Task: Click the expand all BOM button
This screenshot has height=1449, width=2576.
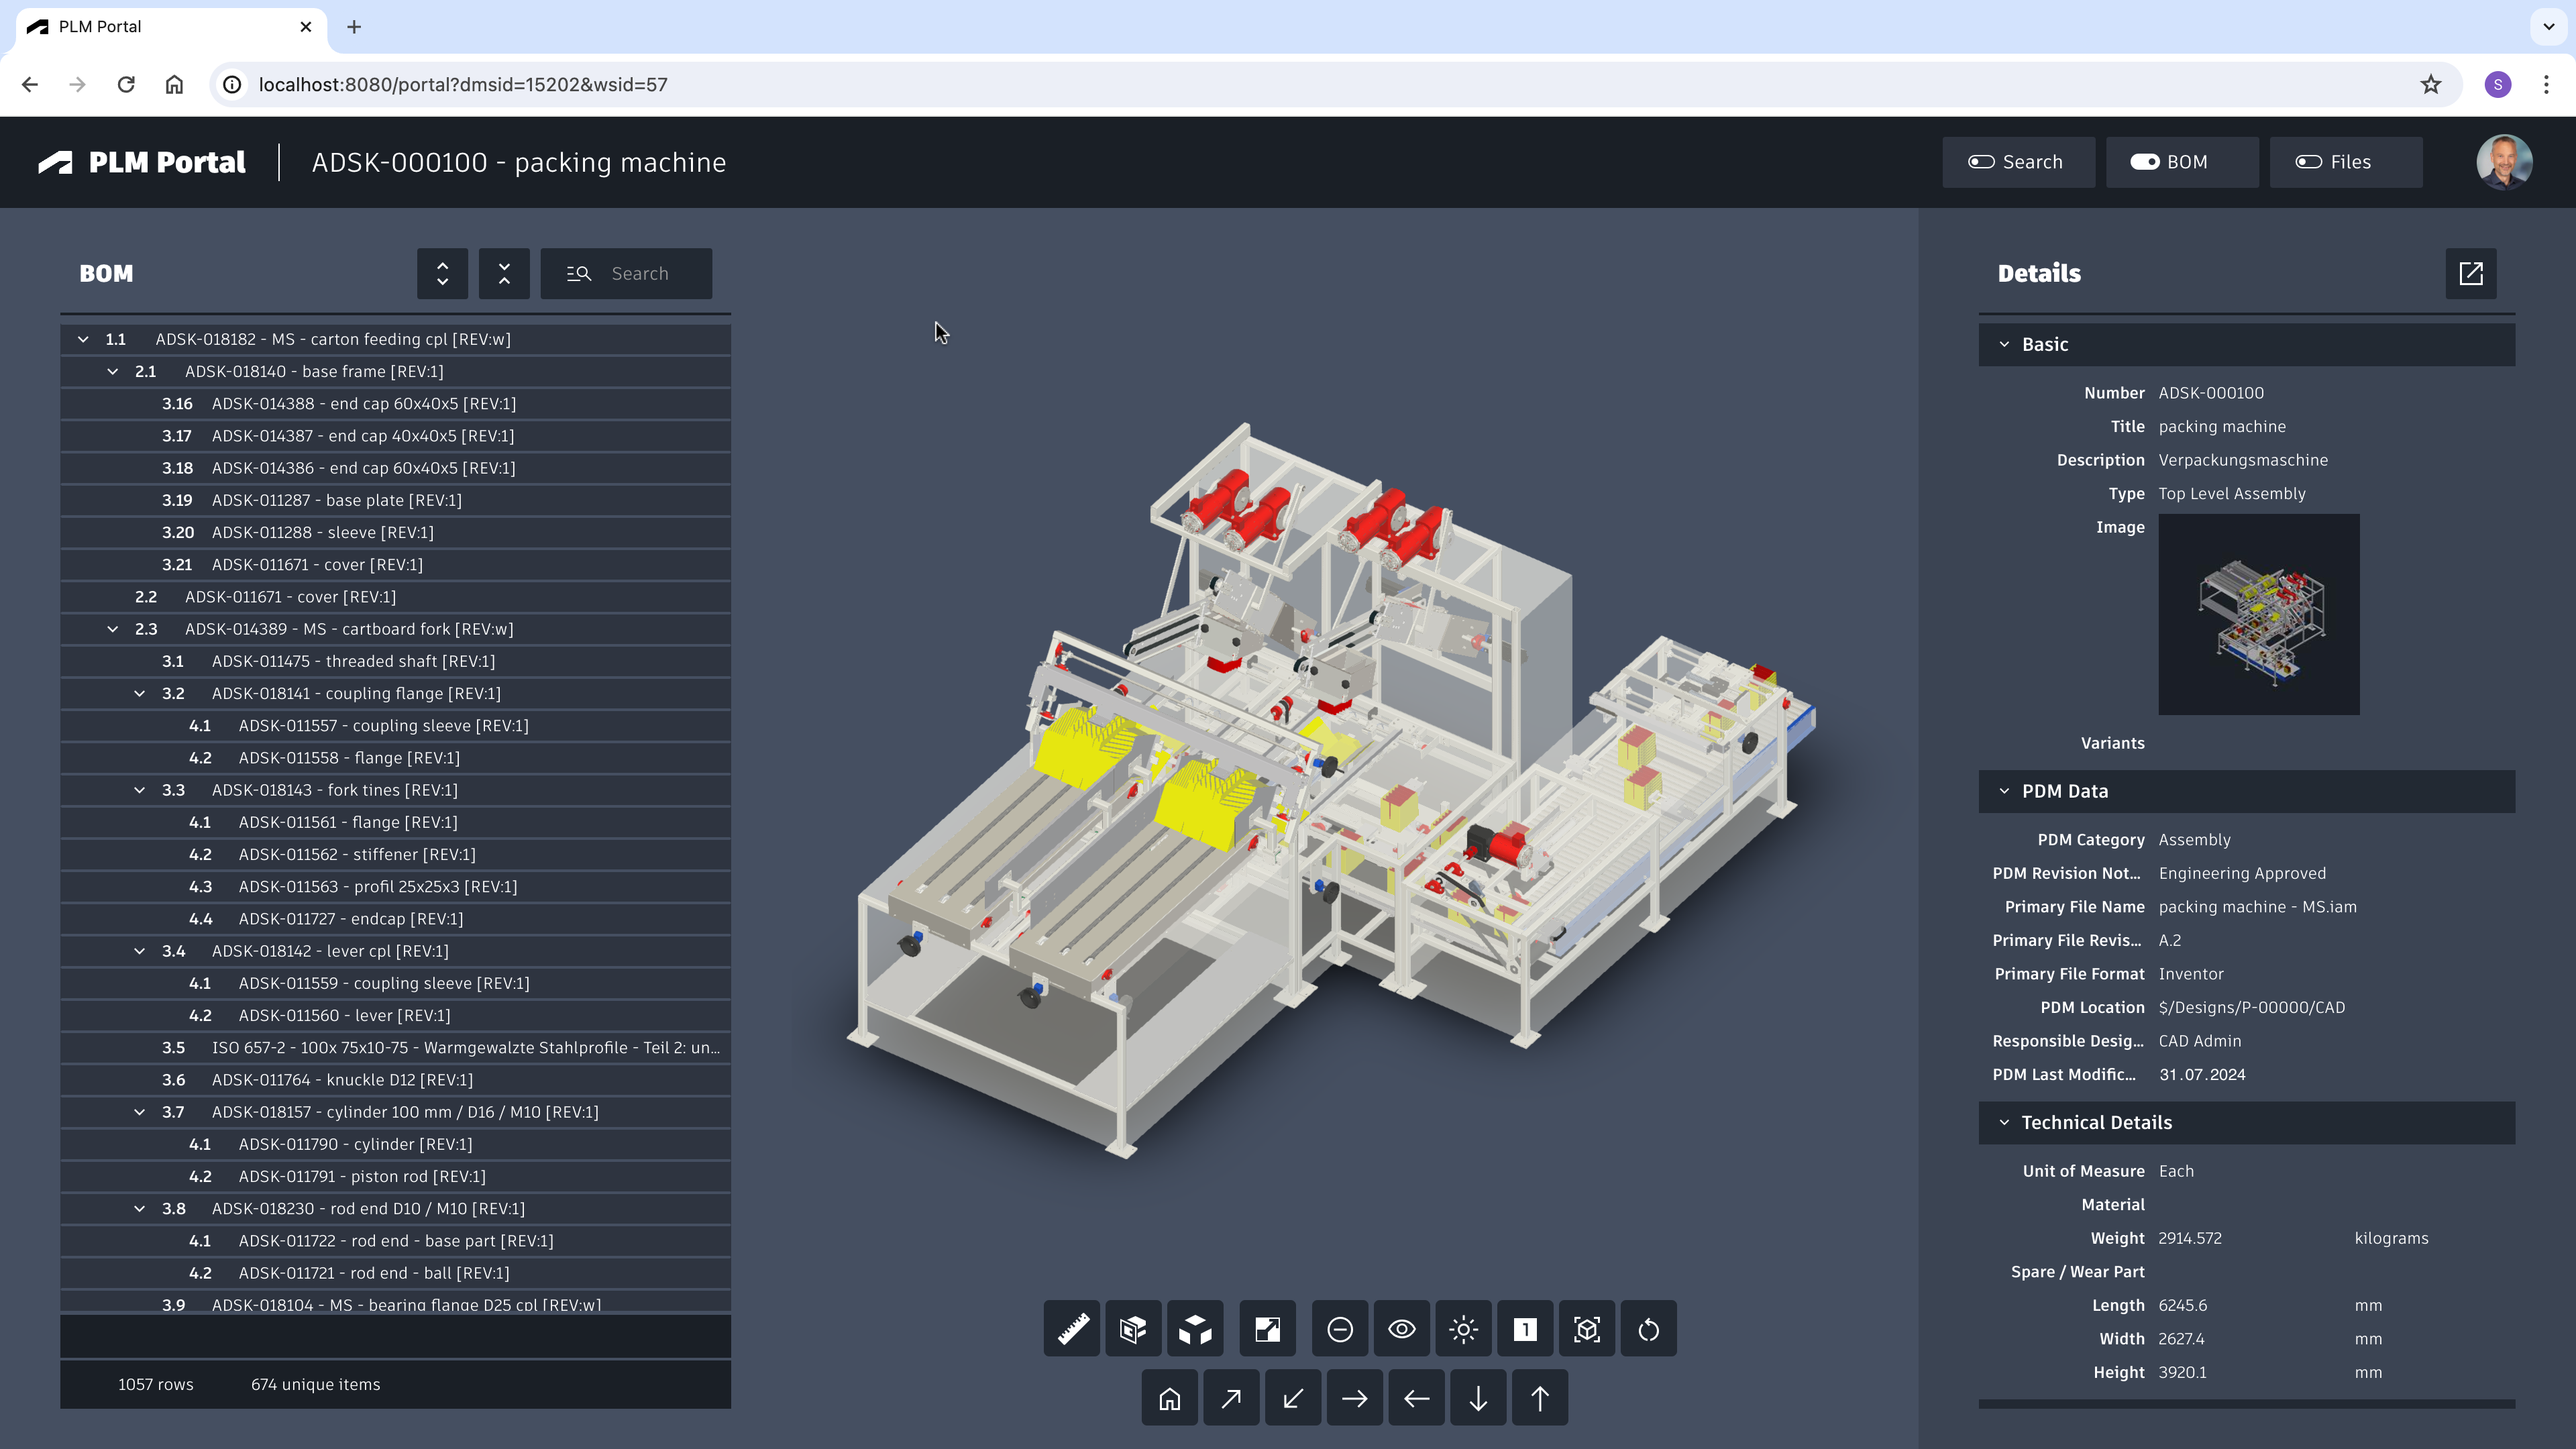Action: point(442,274)
